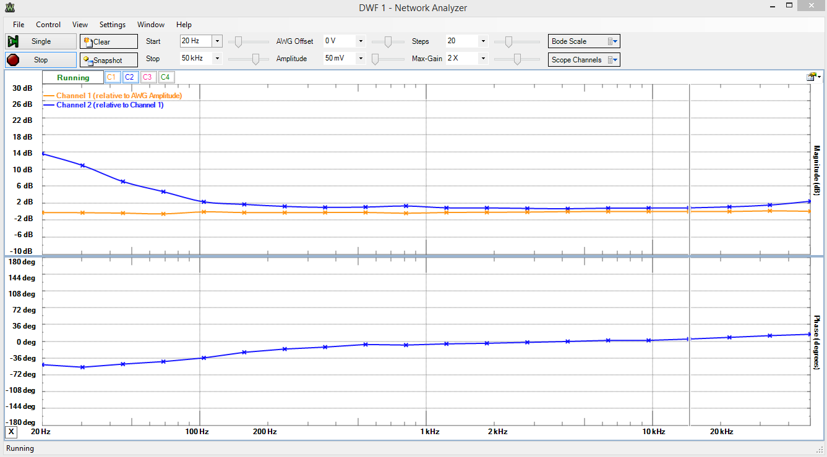Click the 20 kHz frequency axis label
The width and height of the screenshot is (827, 457).
click(721, 432)
